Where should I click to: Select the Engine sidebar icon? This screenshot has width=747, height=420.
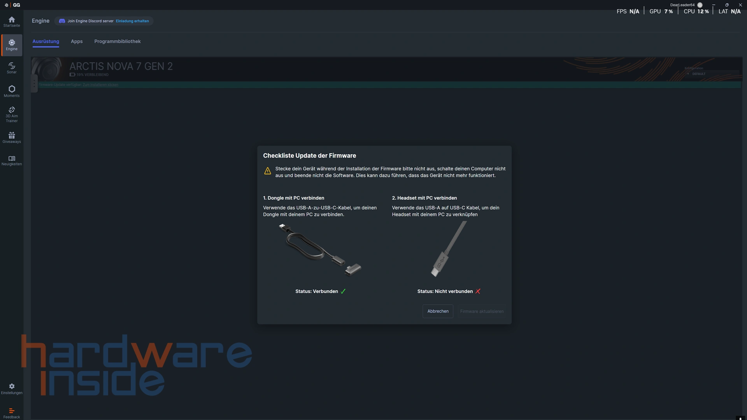pyautogui.click(x=12, y=45)
